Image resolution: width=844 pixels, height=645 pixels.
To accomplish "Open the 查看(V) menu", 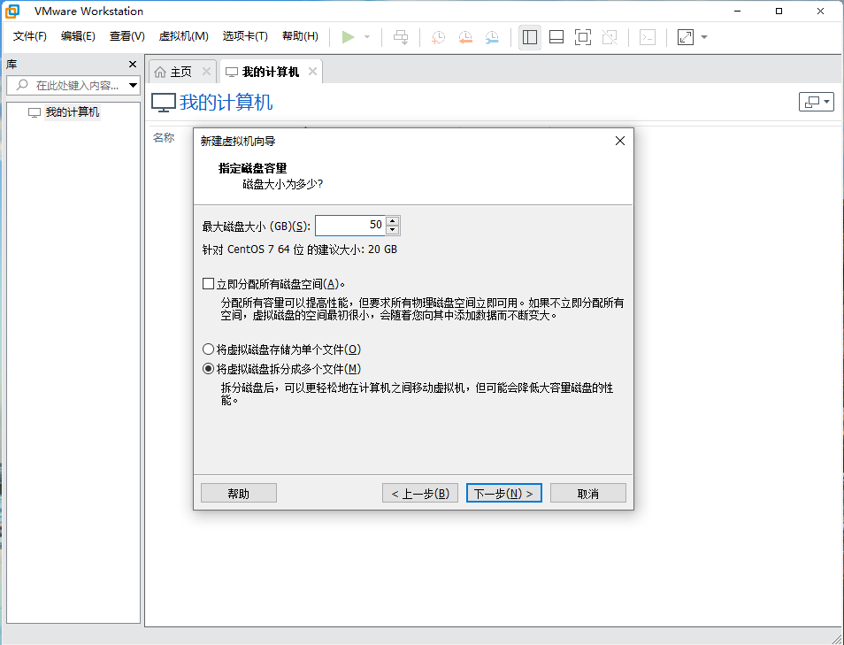I will tap(127, 36).
